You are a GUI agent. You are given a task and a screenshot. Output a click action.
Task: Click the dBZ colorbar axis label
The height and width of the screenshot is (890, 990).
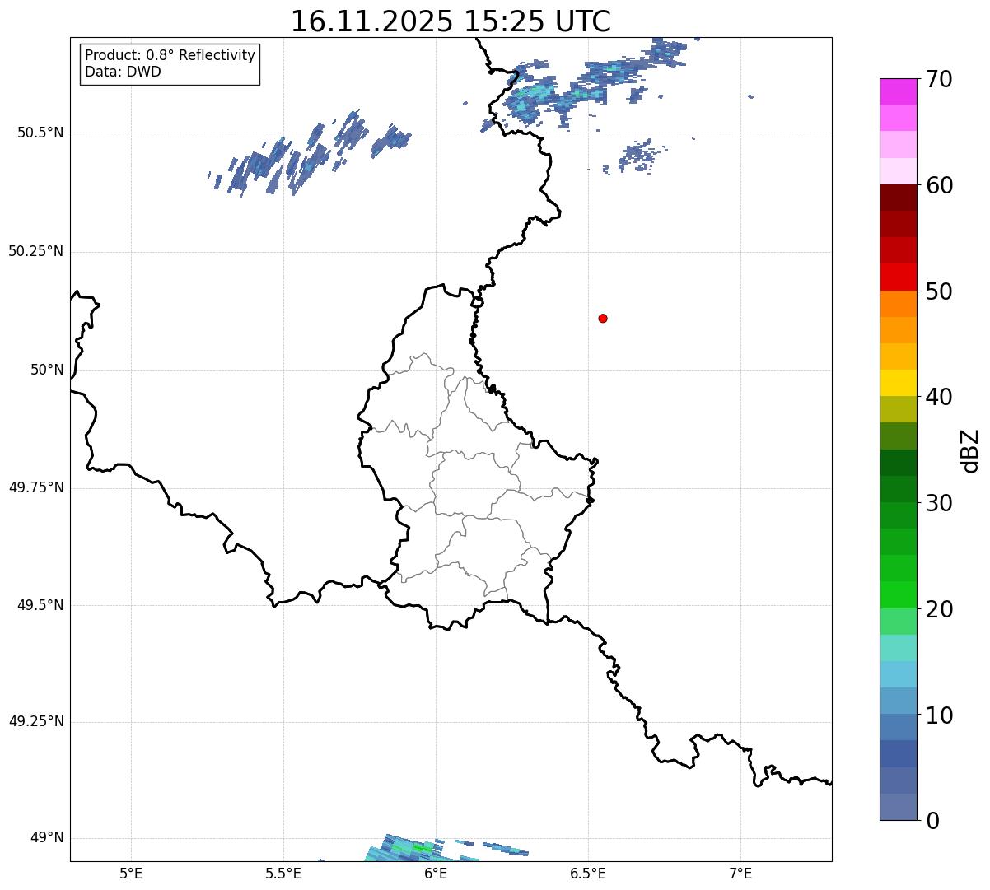point(970,450)
